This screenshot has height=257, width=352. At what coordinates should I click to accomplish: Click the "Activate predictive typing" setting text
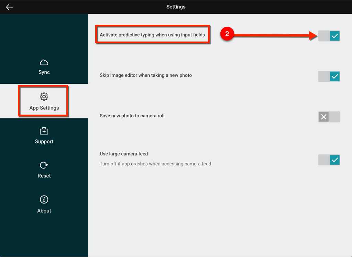click(x=152, y=35)
